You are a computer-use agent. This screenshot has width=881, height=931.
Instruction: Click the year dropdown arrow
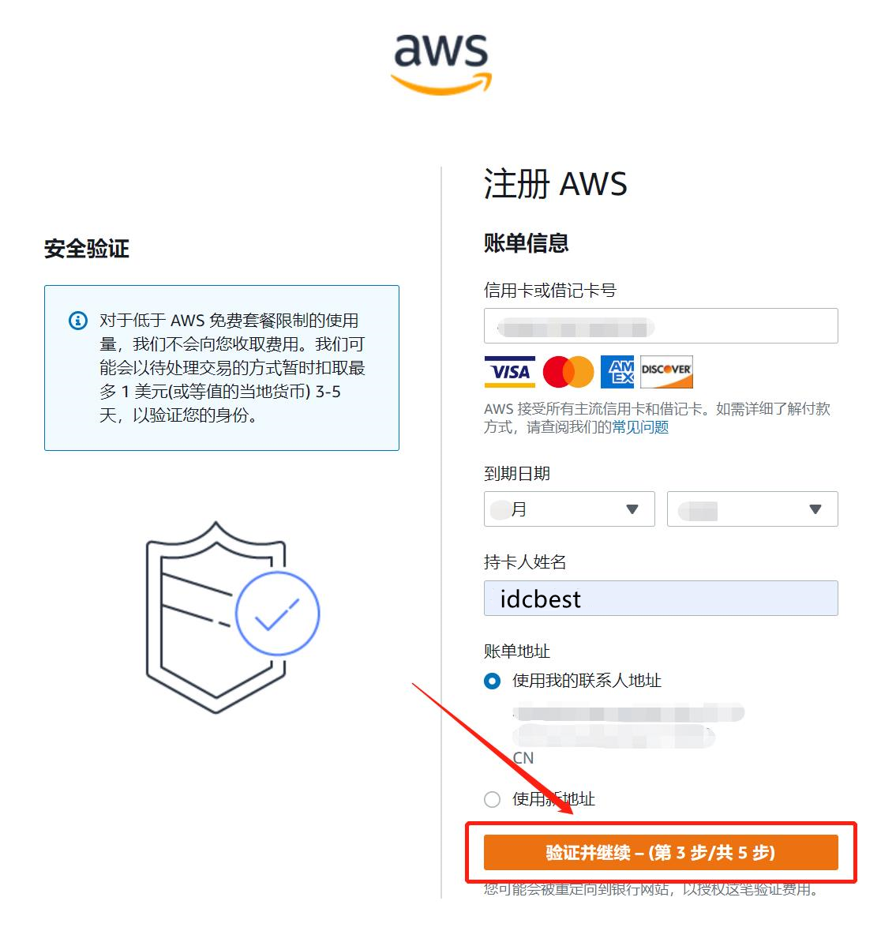coord(815,509)
